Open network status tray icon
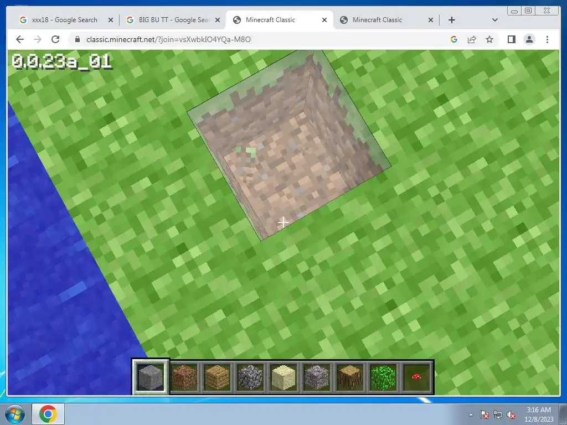567x425 pixels. coord(498,415)
